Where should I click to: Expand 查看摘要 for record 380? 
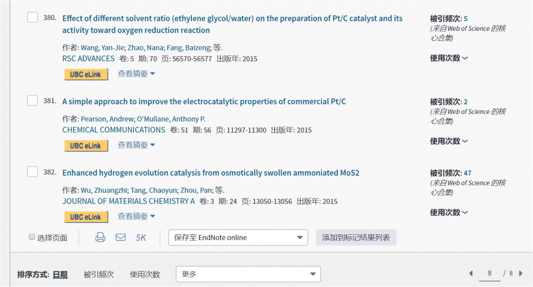136,74
